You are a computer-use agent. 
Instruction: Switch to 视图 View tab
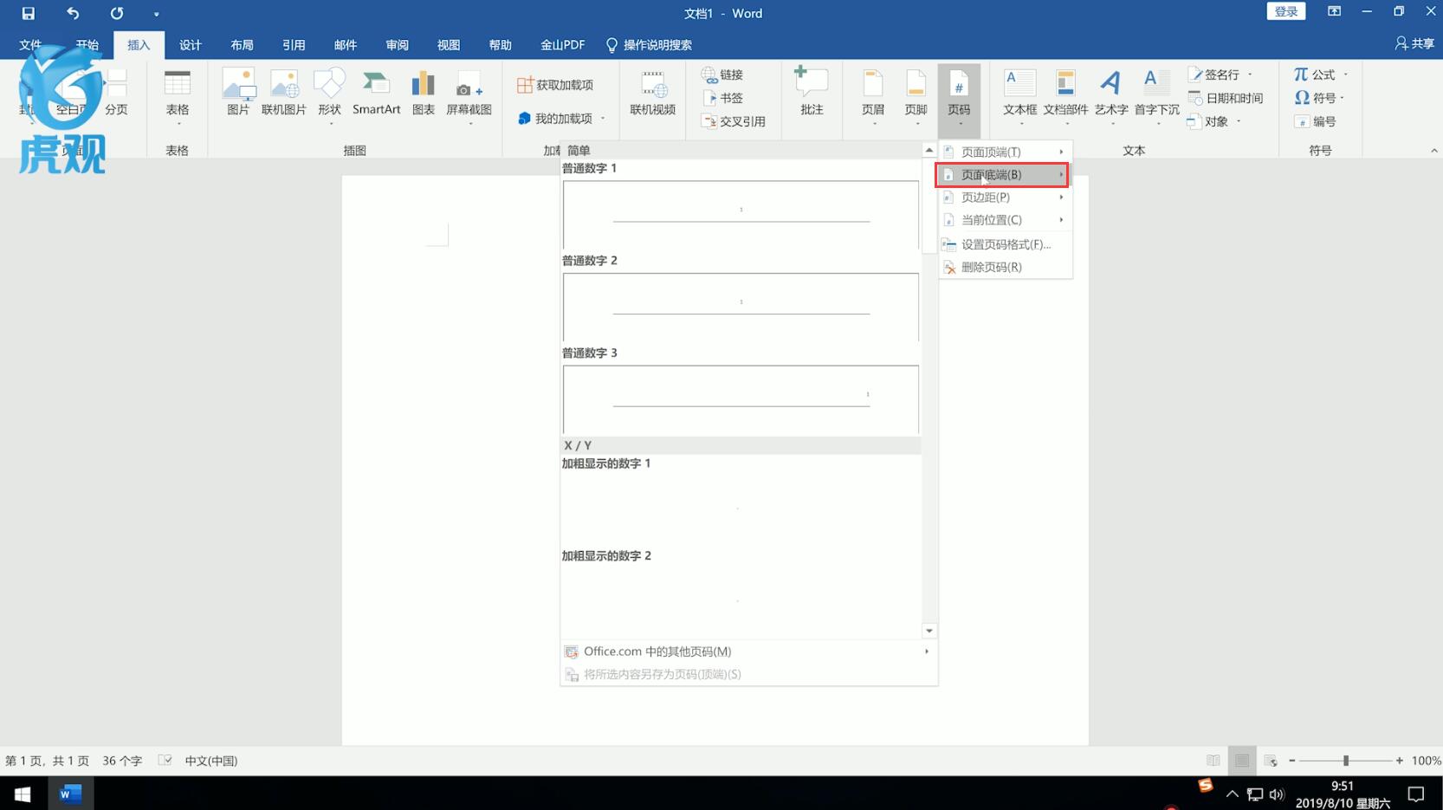coord(449,45)
